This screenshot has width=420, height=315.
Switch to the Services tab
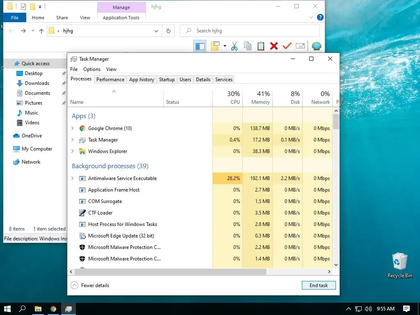[224, 80]
